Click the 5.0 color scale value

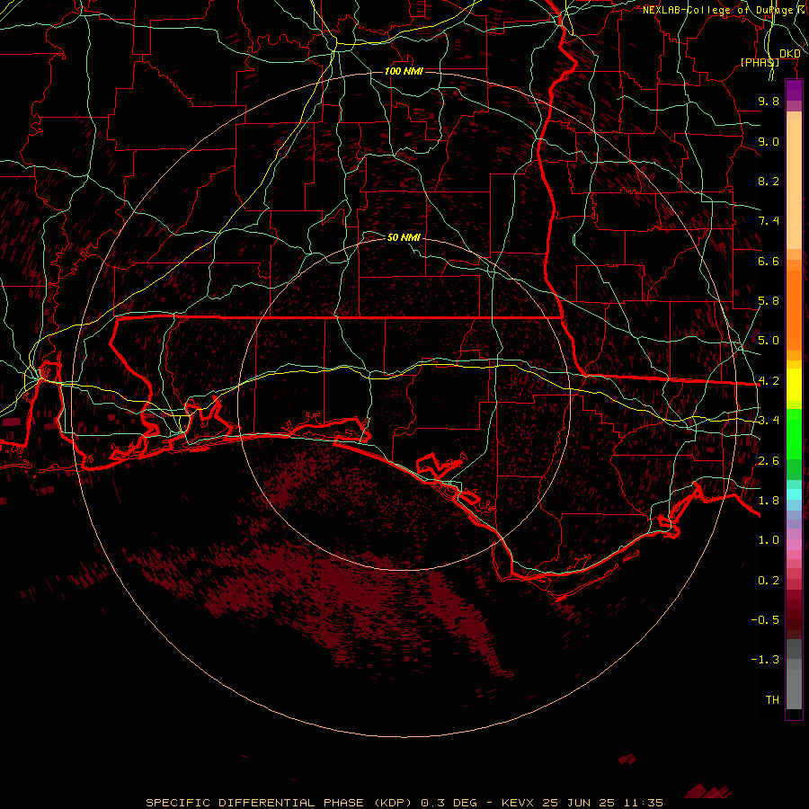coord(769,341)
